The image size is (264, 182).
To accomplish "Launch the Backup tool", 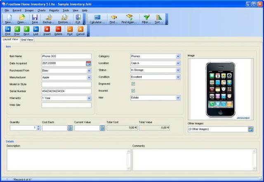I will point(49,19).
